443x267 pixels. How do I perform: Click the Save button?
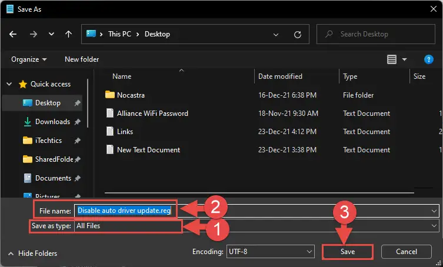tap(348, 252)
